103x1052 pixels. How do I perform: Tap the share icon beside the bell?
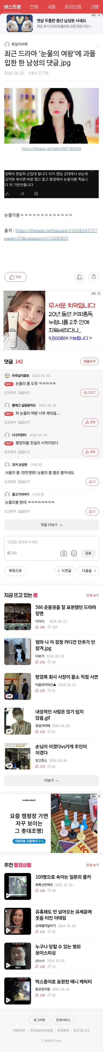93,276
